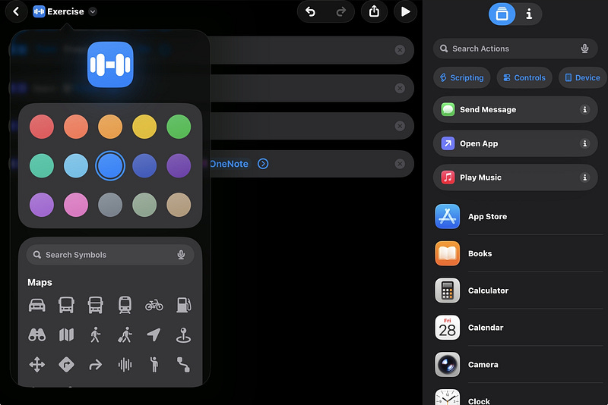Show info for Play Music action

(584, 177)
